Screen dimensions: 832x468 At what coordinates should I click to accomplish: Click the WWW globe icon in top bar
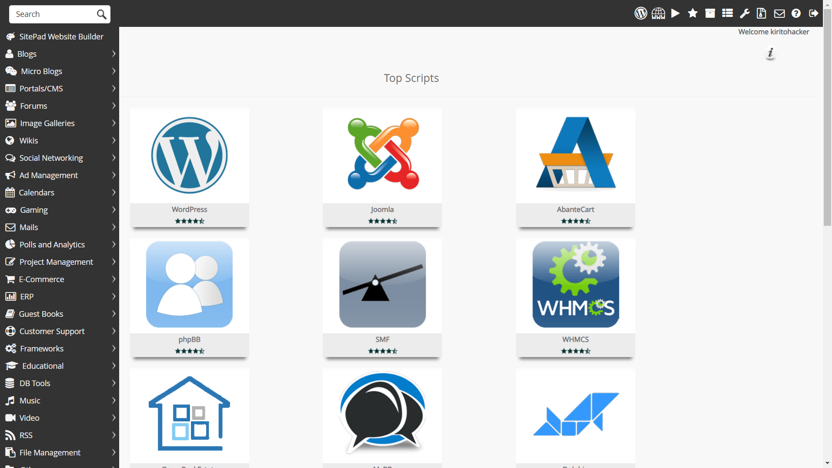(658, 13)
